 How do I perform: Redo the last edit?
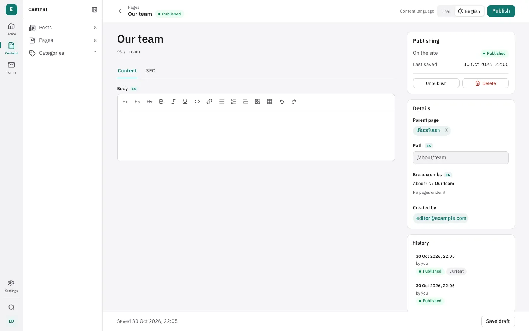coord(294,102)
